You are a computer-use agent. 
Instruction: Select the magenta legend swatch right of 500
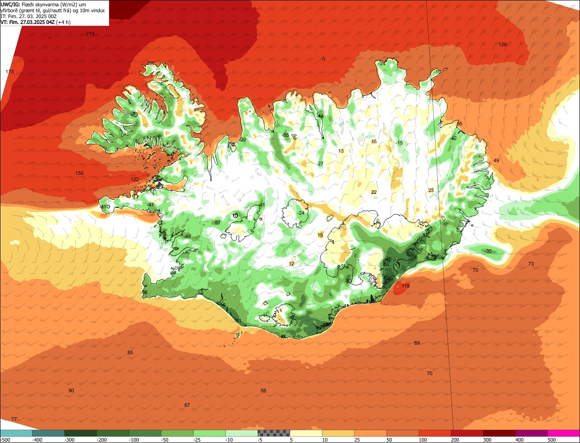pos(563,433)
